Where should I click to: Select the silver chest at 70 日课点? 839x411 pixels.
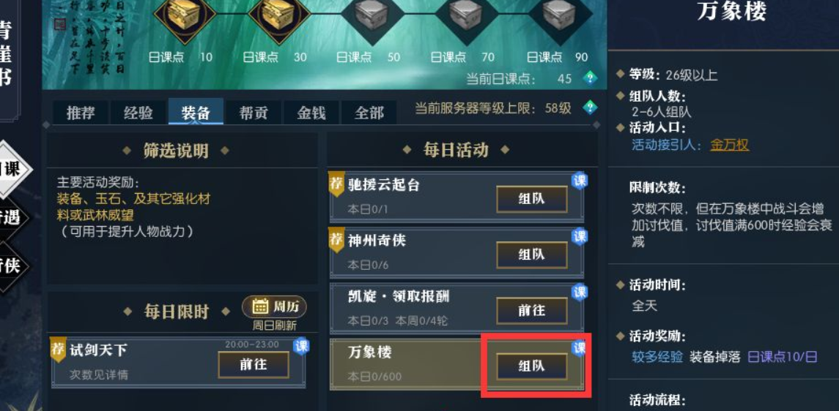pos(465,15)
